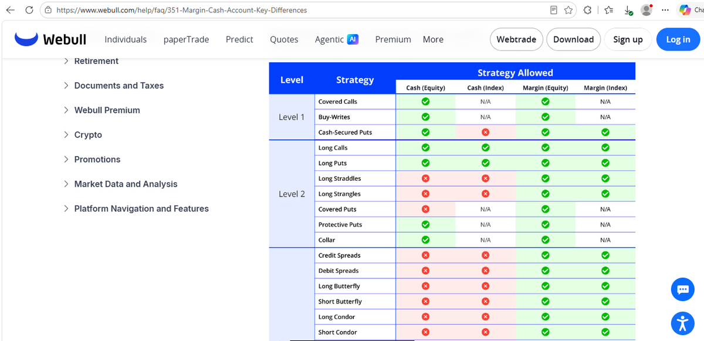Open the live chat bubble button
The height and width of the screenshot is (341, 704).
(682, 289)
